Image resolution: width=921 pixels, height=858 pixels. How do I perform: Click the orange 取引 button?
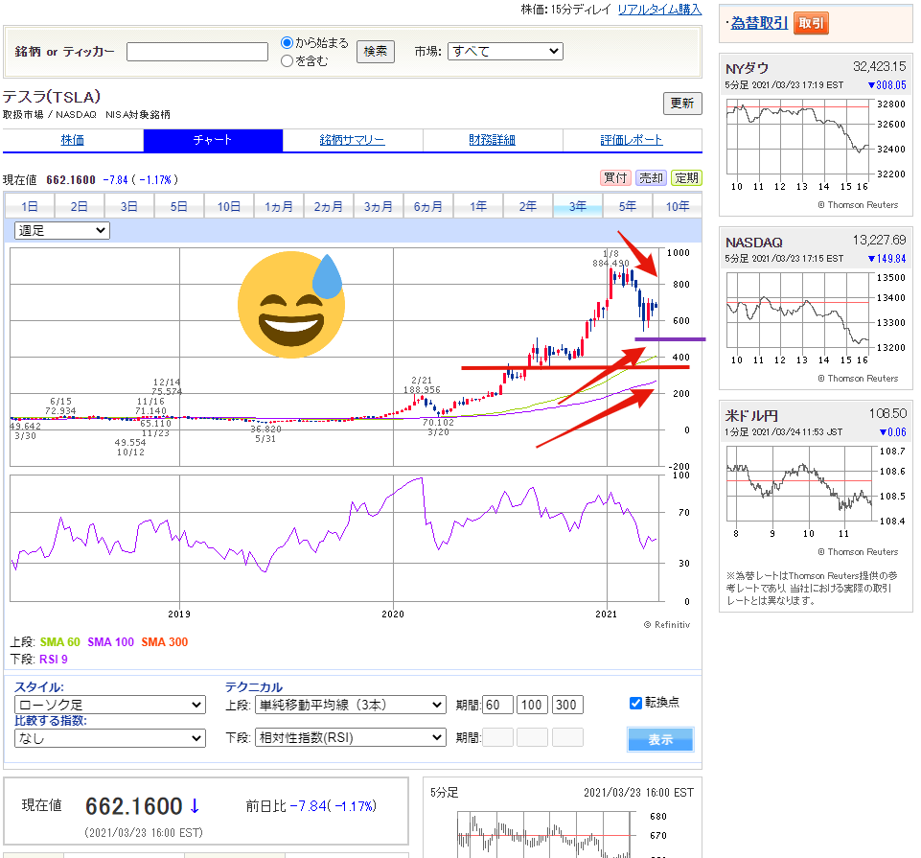pyautogui.click(x=811, y=23)
